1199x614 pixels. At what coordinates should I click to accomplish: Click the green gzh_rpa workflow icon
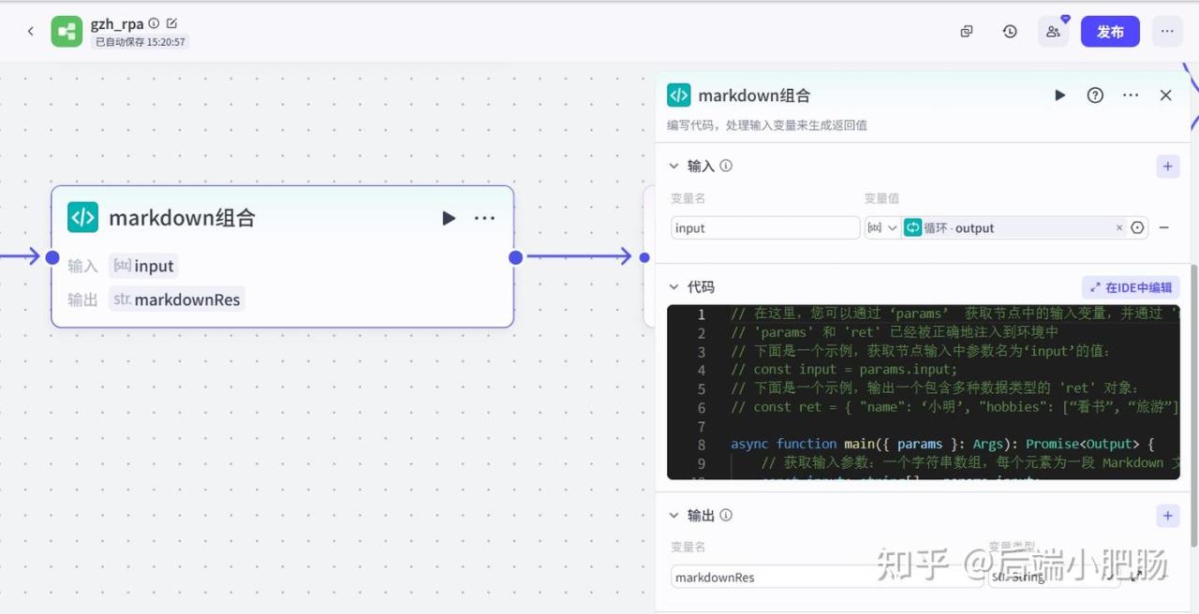tap(67, 32)
